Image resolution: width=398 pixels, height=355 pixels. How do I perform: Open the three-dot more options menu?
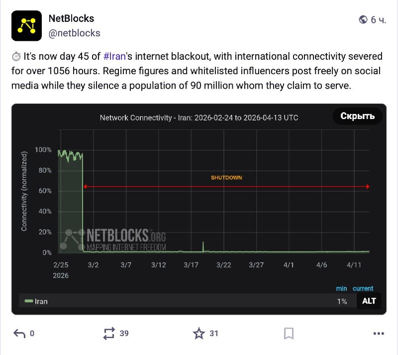coord(379,334)
